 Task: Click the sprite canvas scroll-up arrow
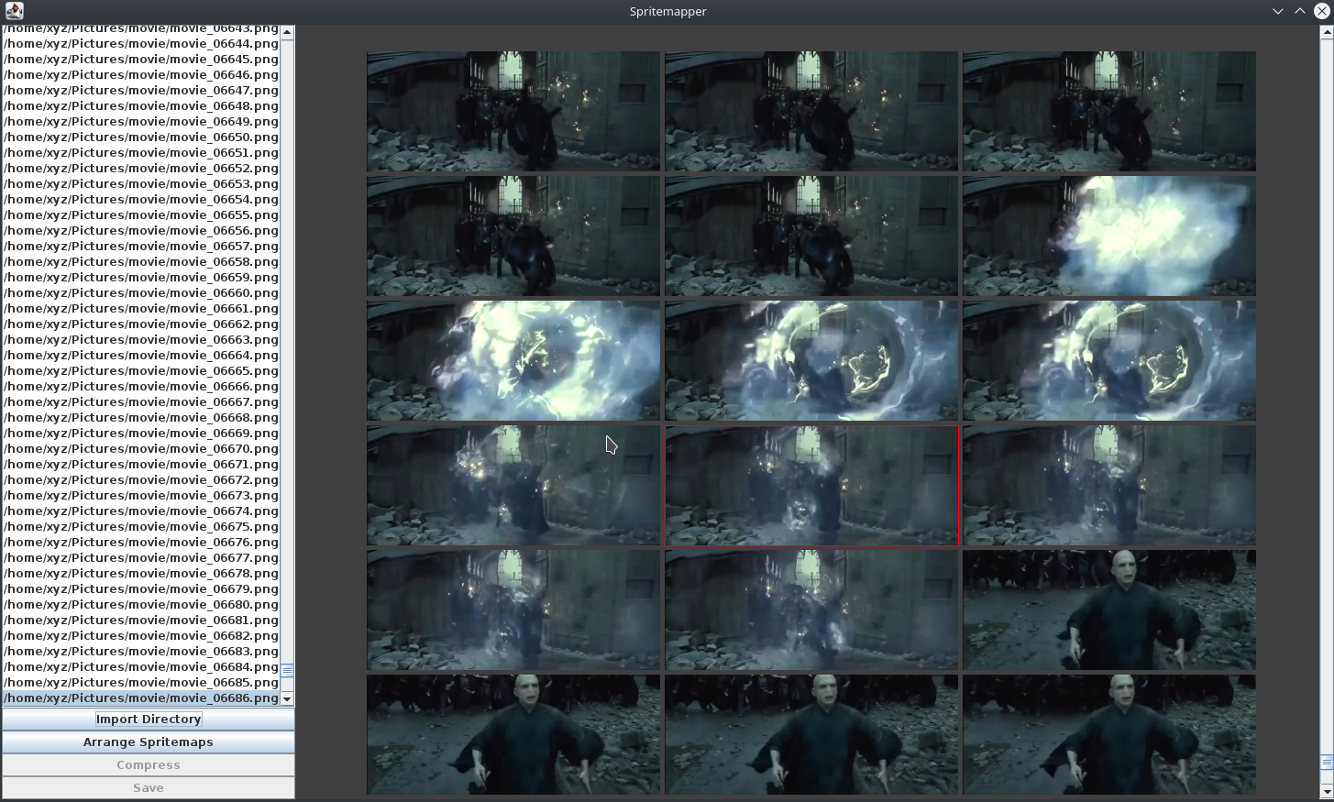pos(1327,32)
